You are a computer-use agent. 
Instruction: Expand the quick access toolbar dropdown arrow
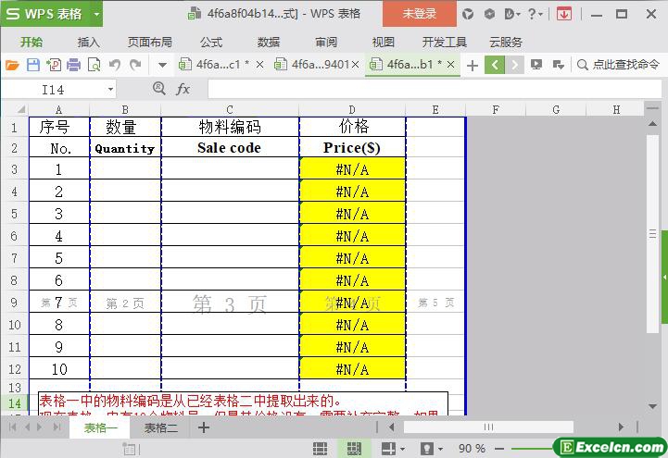162,65
